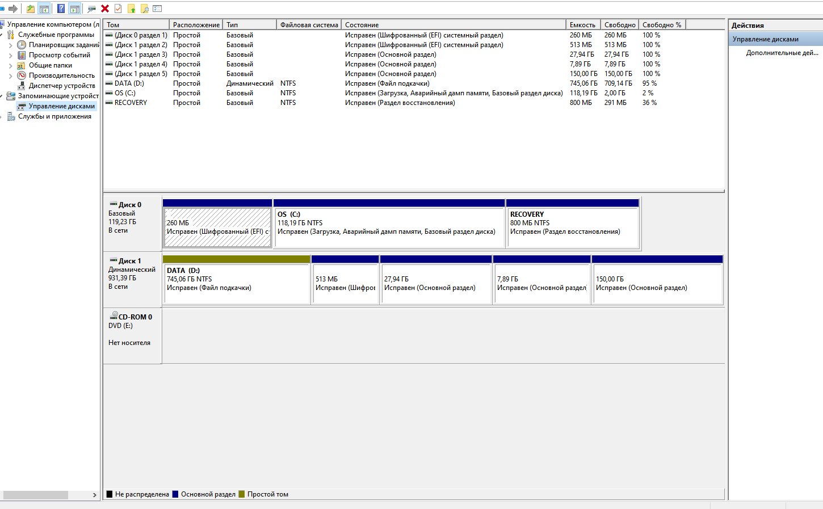The width and height of the screenshot is (823, 509).
Task: Expand the Просмотр событий node arrow
Action: 10,55
